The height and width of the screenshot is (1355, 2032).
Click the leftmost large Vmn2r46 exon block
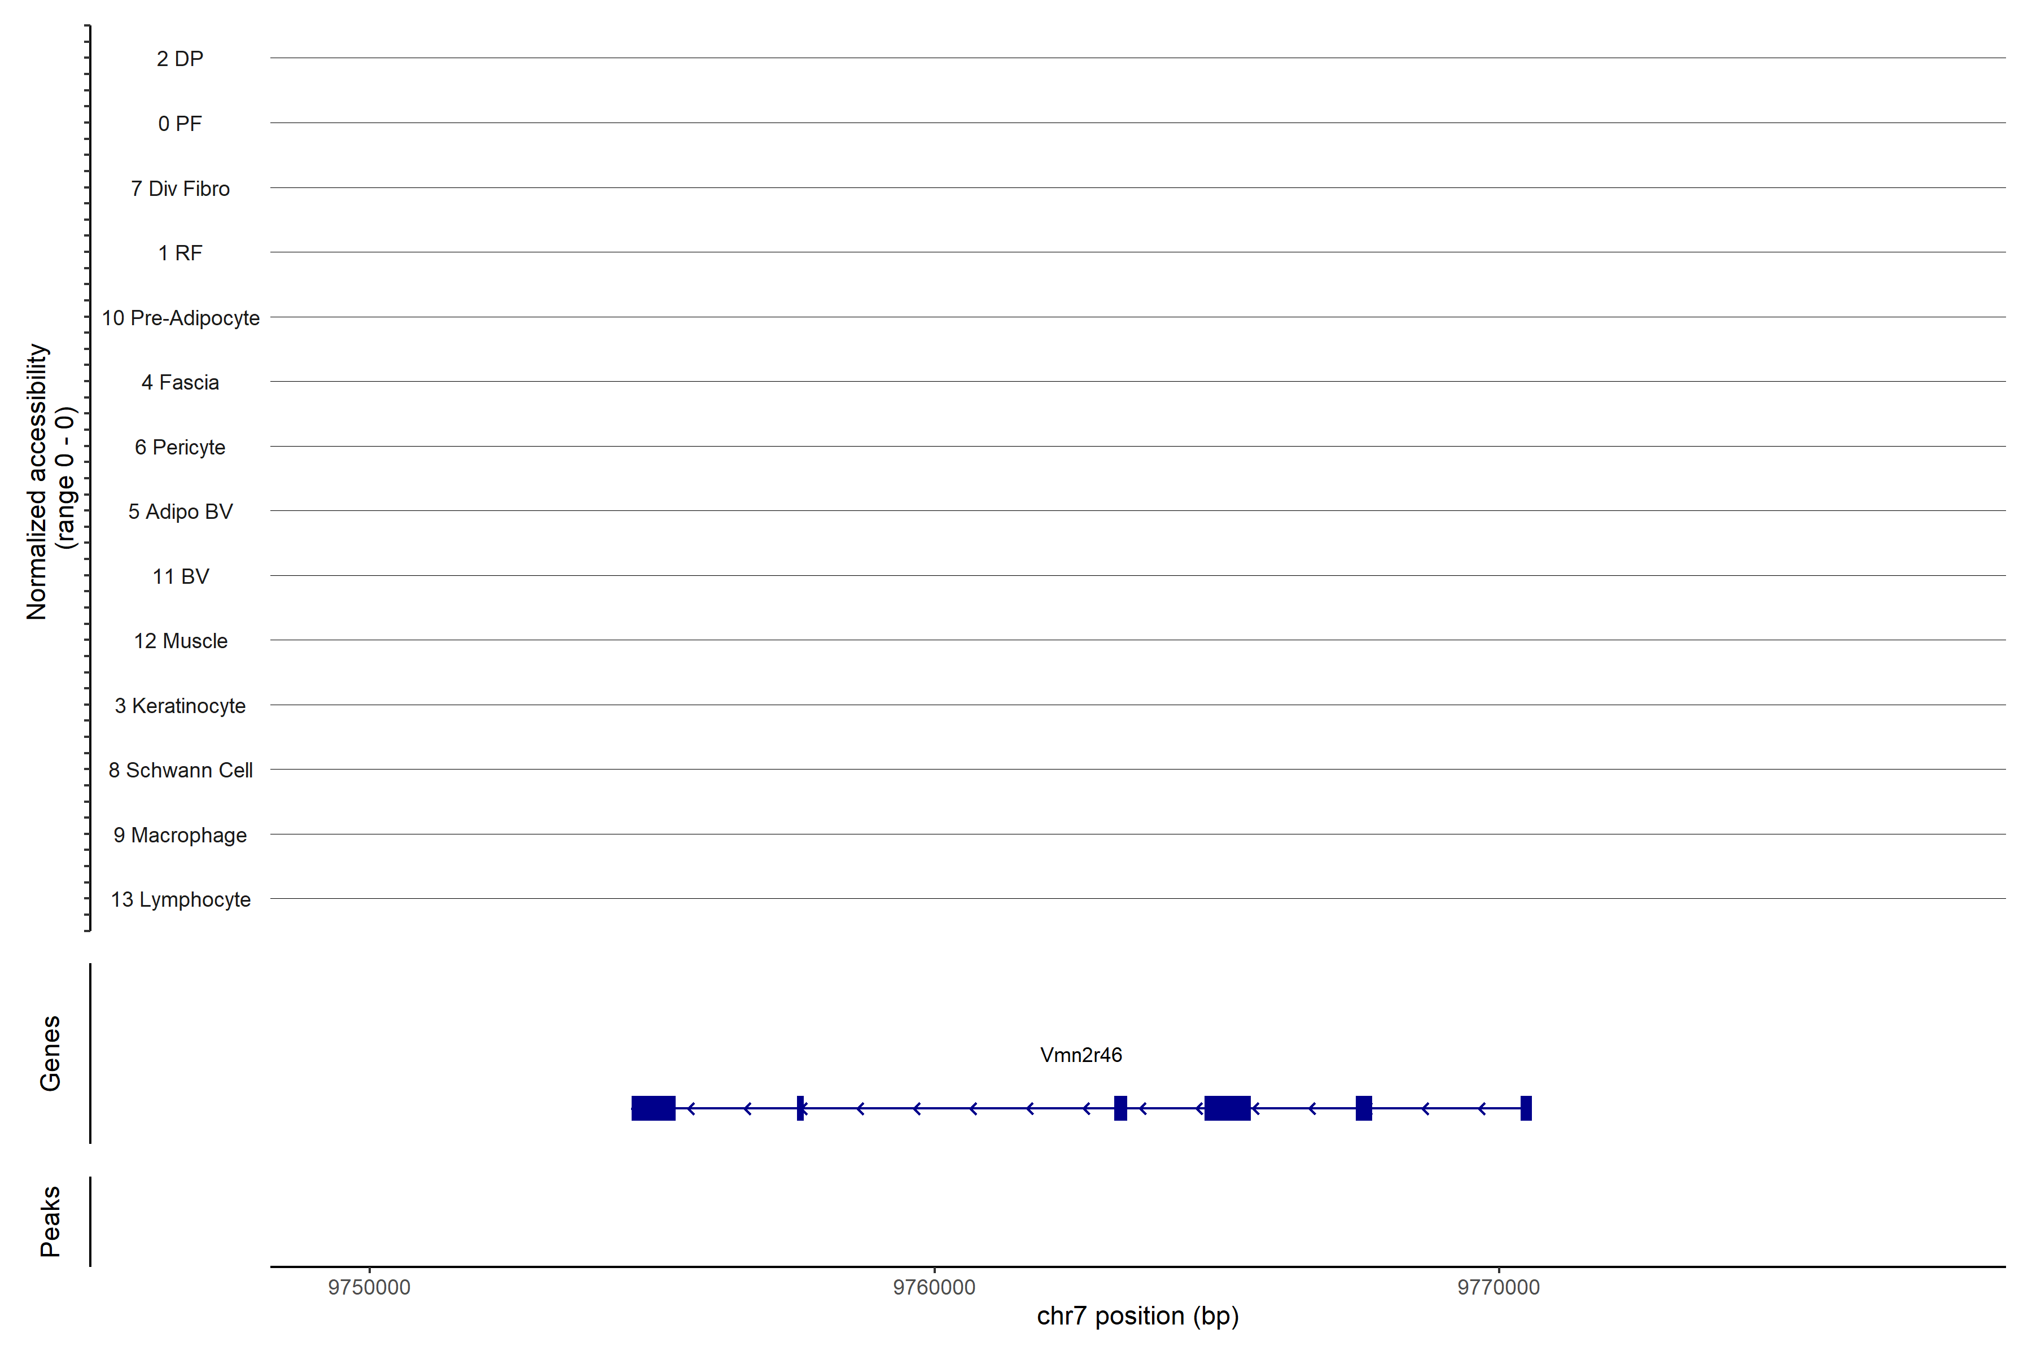(653, 1108)
